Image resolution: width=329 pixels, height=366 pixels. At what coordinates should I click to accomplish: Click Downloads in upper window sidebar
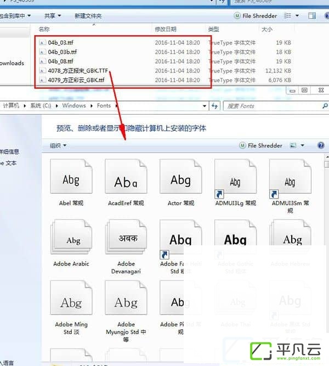(x=12, y=63)
